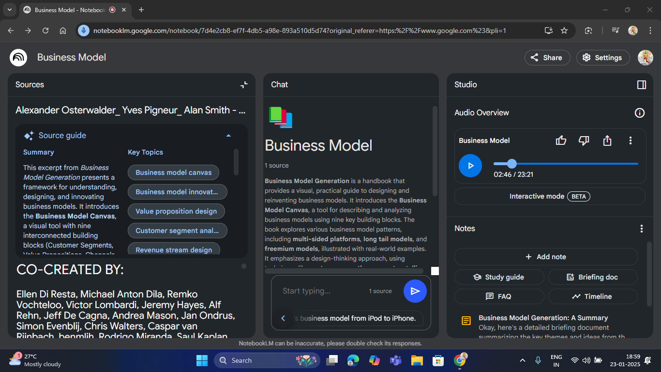Select the Business model canvas topic chip
Screen dimensions: 661x372
click(173, 172)
